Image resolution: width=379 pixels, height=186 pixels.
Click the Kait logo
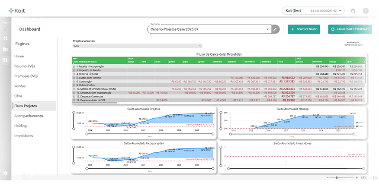click(17, 11)
